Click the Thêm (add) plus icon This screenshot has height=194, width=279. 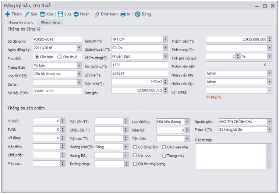coord(7,14)
